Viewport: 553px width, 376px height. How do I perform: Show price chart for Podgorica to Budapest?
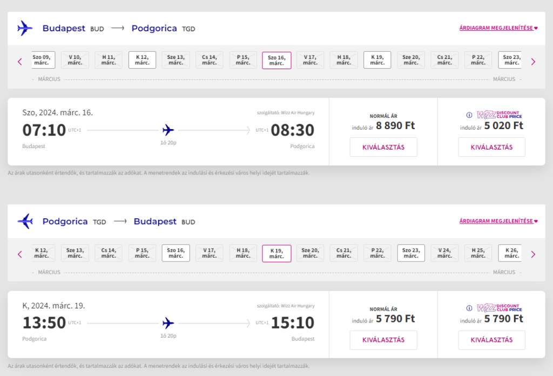coord(498,221)
